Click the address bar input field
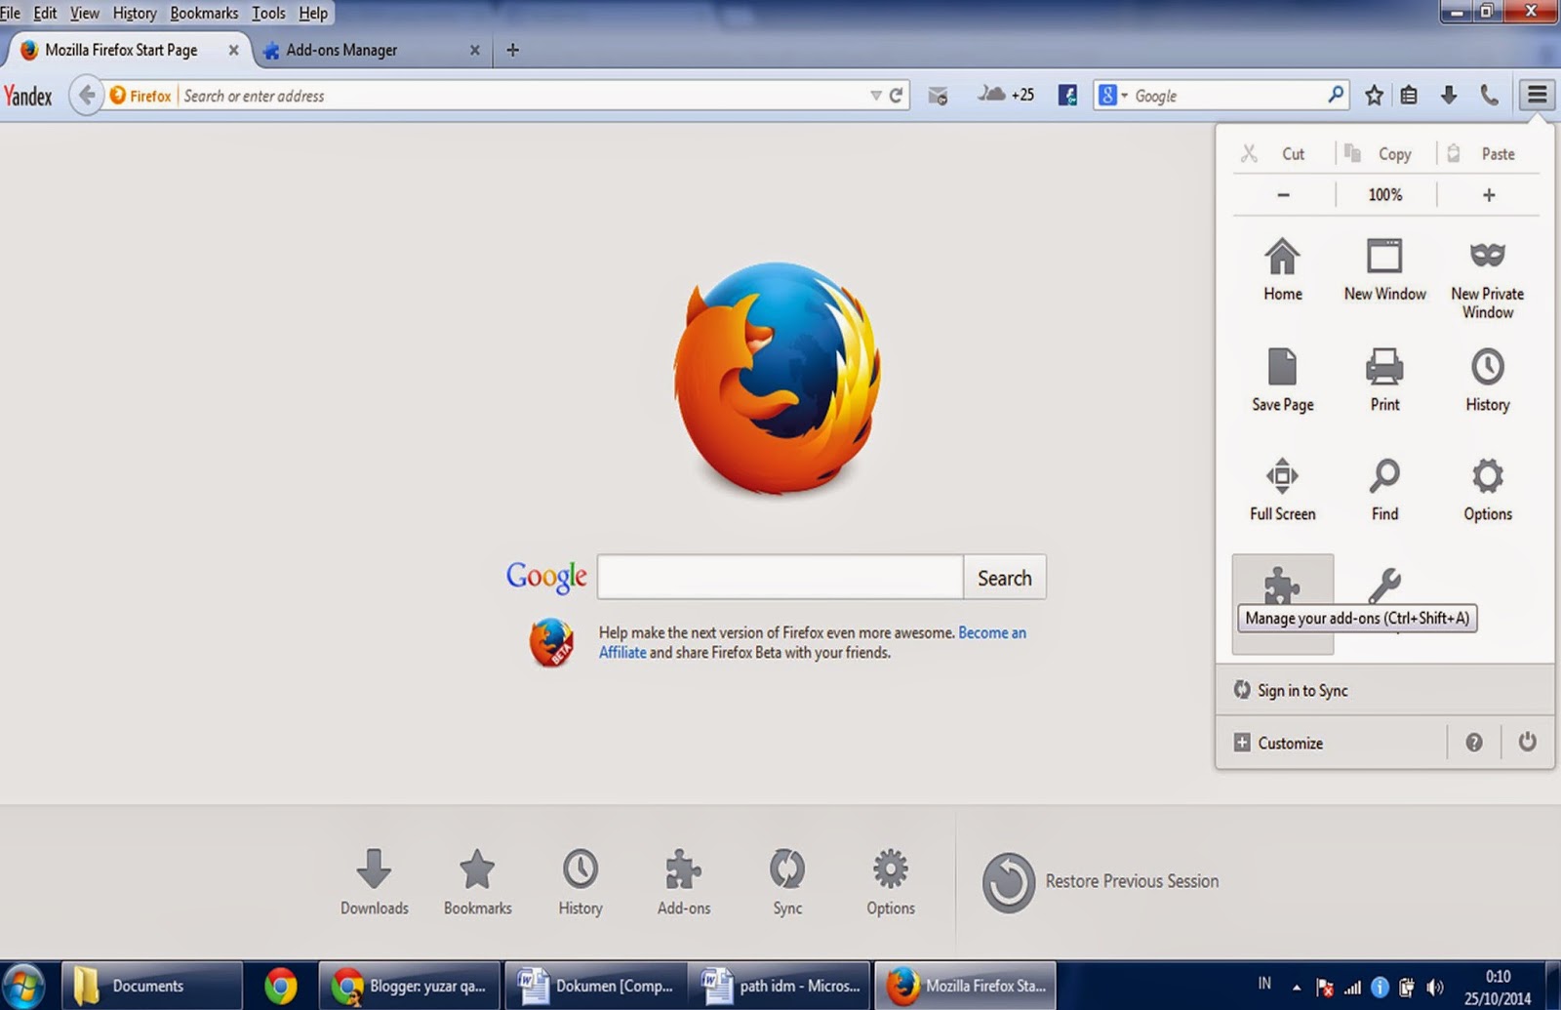This screenshot has width=1561, height=1010. [522, 96]
